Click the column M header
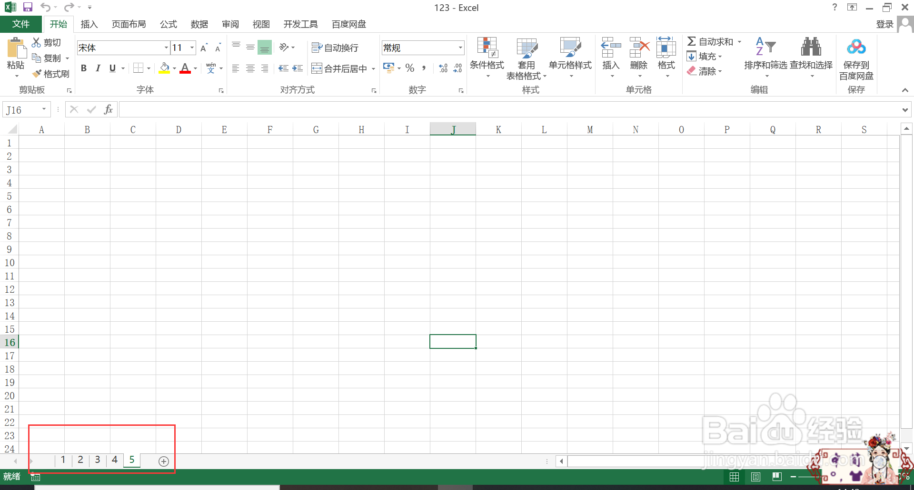The image size is (914, 490). [x=590, y=129]
